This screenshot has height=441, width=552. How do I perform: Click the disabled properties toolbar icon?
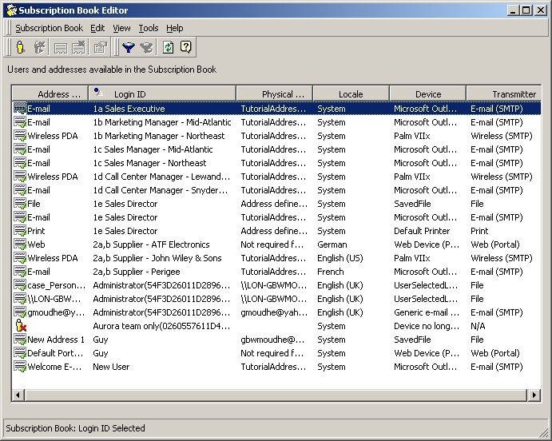[100, 48]
